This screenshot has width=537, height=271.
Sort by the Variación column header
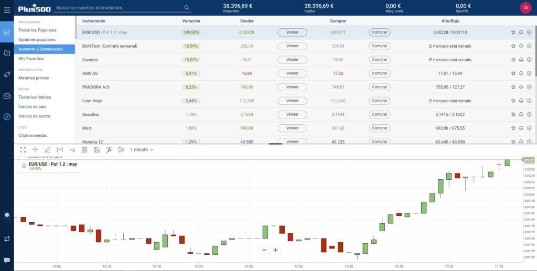pos(191,21)
